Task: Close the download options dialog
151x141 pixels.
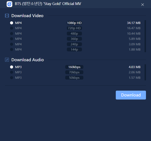Action: coord(143,5)
